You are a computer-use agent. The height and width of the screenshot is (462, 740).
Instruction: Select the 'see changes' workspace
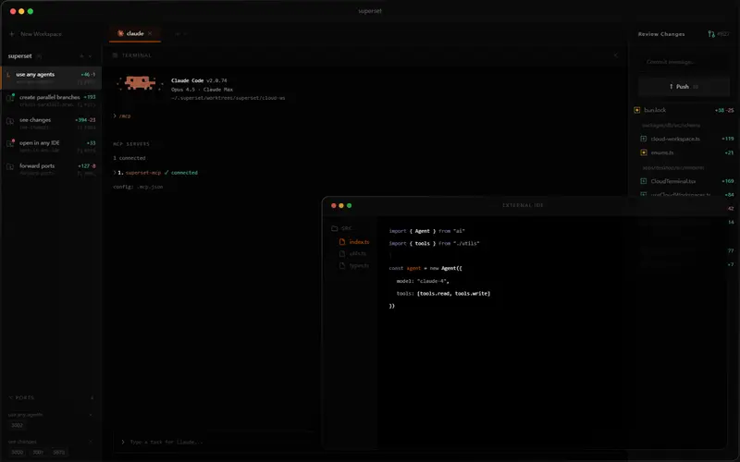(x=51, y=124)
